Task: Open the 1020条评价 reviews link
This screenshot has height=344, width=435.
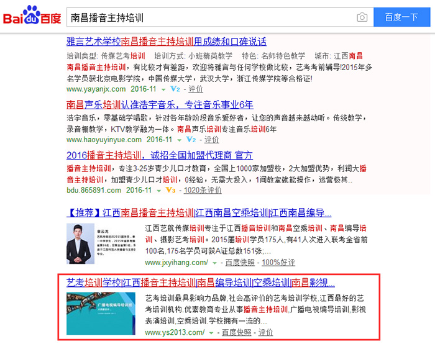Action: pos(203,190)
